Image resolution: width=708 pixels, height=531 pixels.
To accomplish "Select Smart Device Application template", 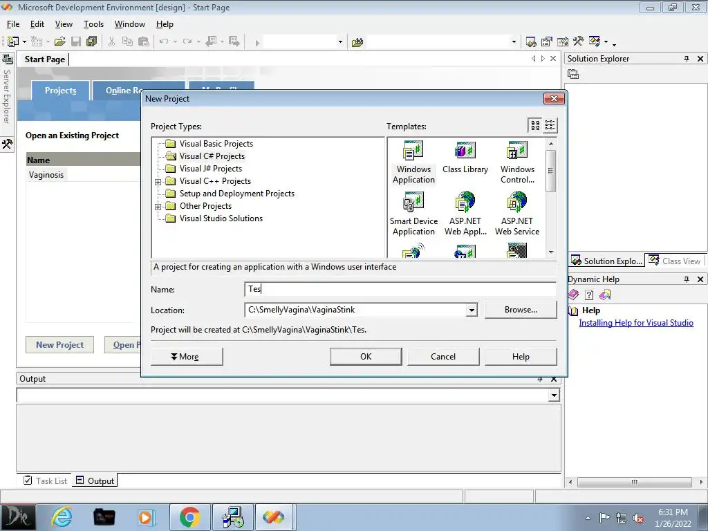I will [x=413, y=214].
